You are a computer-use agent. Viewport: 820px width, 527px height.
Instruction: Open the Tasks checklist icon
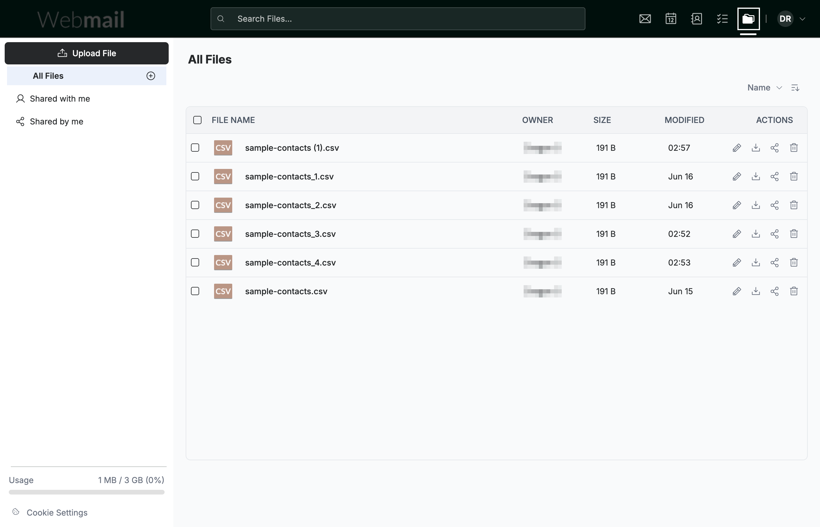pos(722,19)
